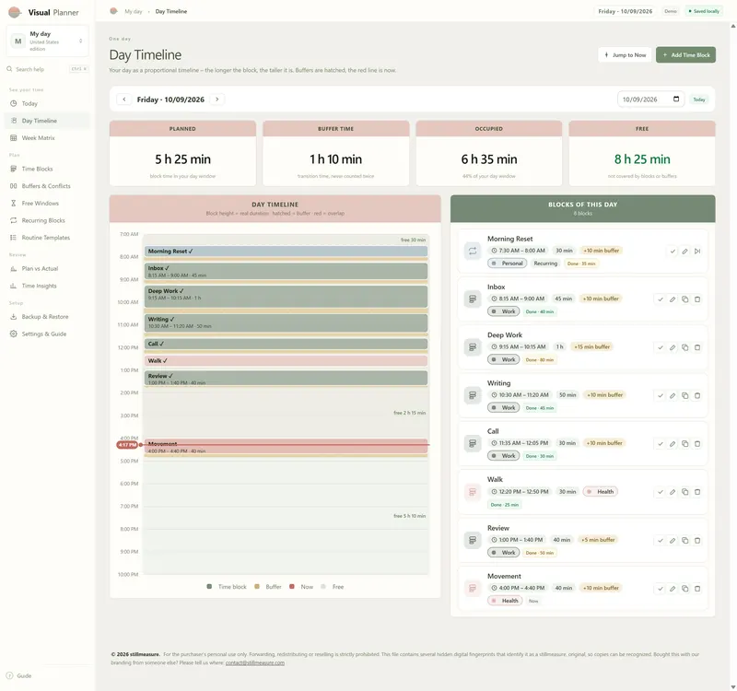Open the calendar picker in the date field
The width and height of the screenshot is (737, 691).
point(676,100)
